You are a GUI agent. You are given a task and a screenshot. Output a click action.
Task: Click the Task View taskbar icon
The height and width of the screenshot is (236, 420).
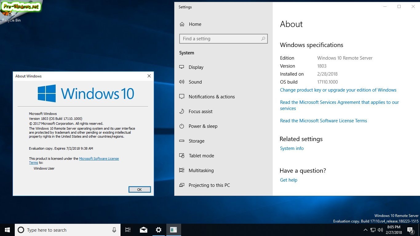click(x=128, y=230)
